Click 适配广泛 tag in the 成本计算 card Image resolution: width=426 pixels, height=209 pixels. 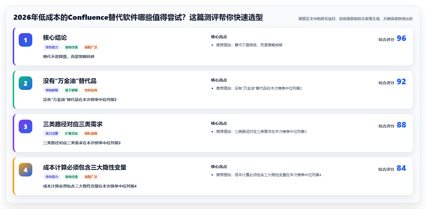[91, 177]
